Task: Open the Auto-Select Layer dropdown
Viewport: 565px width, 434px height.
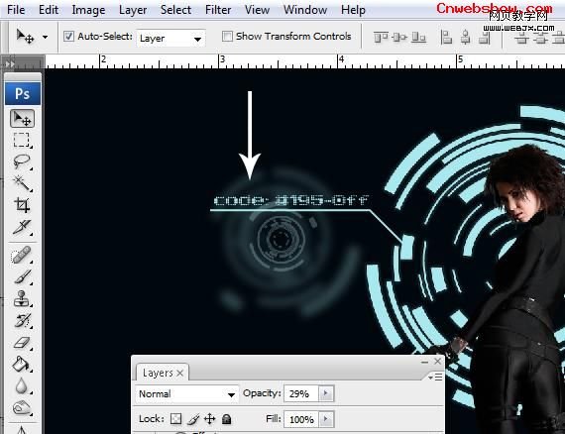Action: [x=170, y=39]
